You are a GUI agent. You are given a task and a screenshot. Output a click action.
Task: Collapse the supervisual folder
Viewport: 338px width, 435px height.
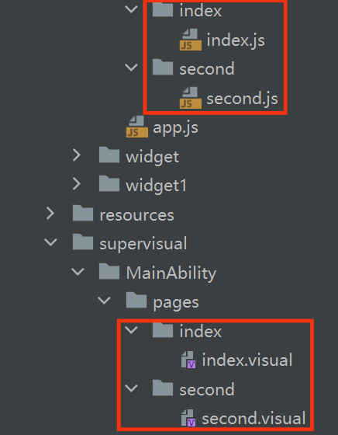click(50, 242)
